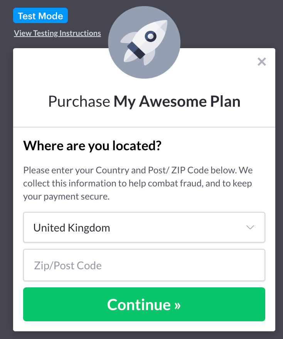This screenshot has height=339, width=283.
Task: Click the Zip/Post Code placeholder text
Action: [x=68, y=265]
